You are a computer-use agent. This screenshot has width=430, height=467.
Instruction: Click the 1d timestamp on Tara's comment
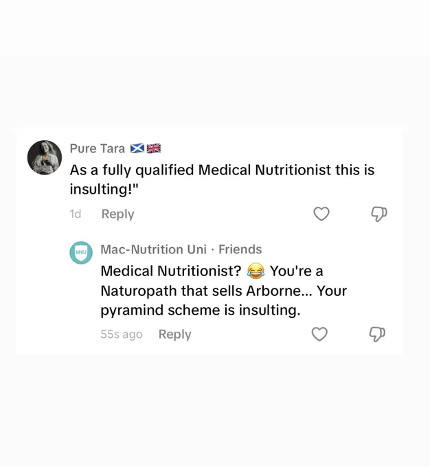point(76,214)
